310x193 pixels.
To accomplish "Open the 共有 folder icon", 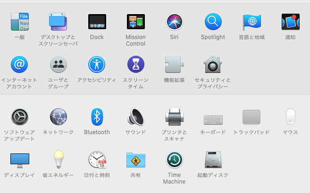I will [x=136, y=160].
